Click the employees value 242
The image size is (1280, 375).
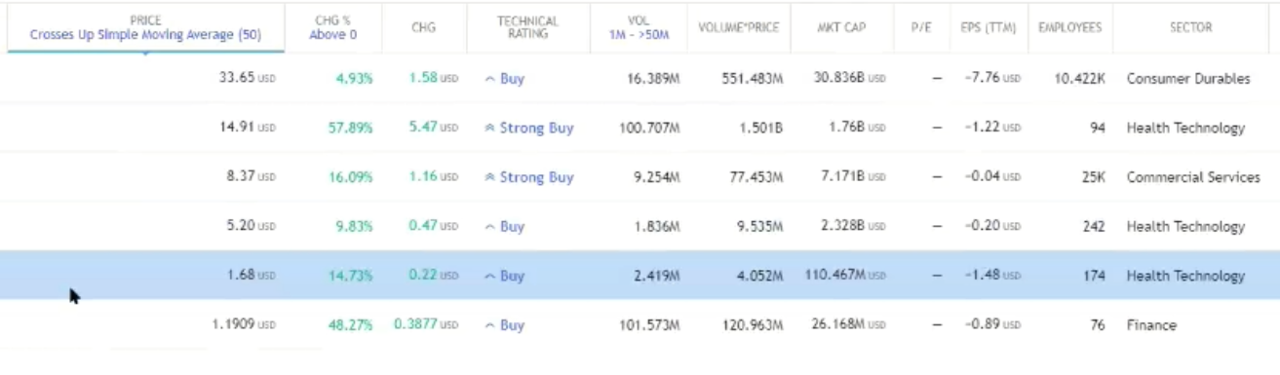pos(1094,226)
